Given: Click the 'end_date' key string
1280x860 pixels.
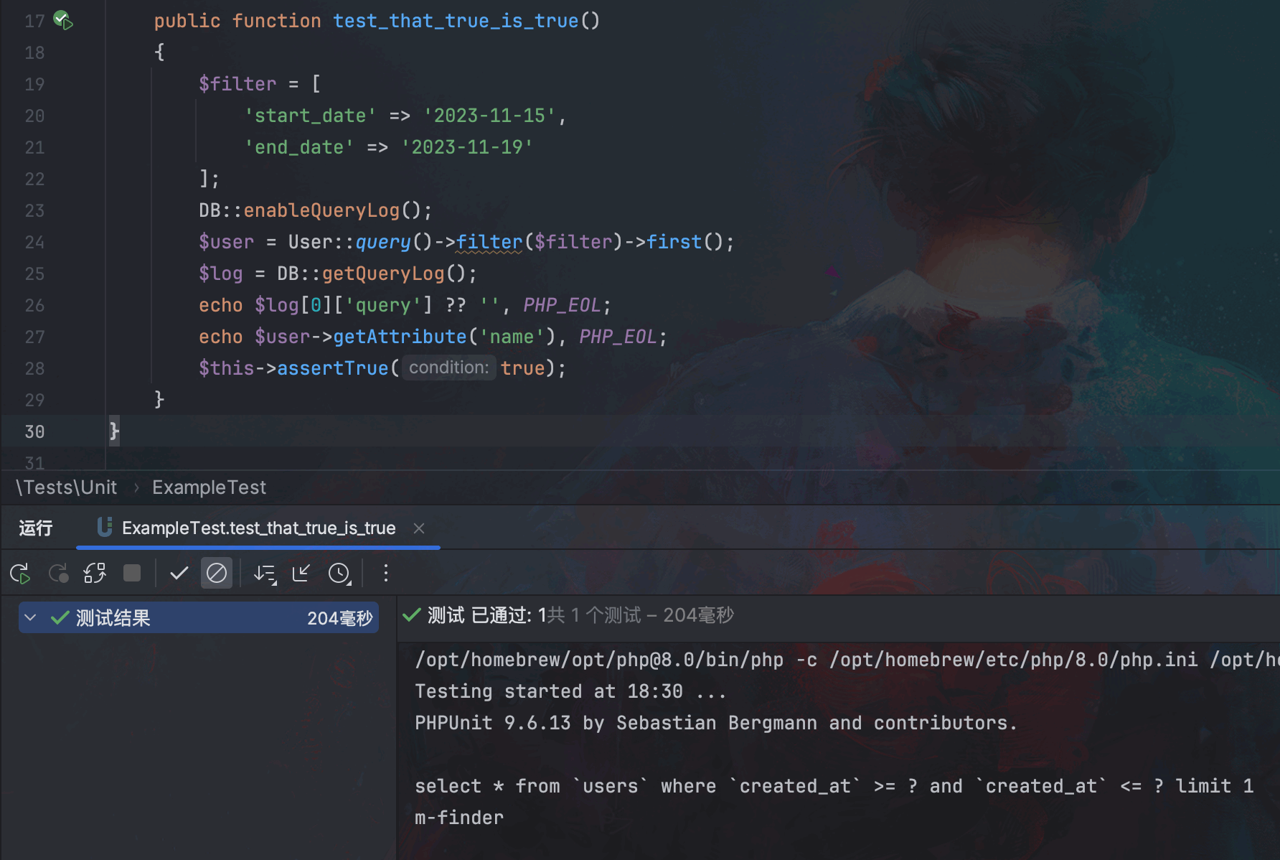Looking at the screenshot, I should (x=299, y=147).
